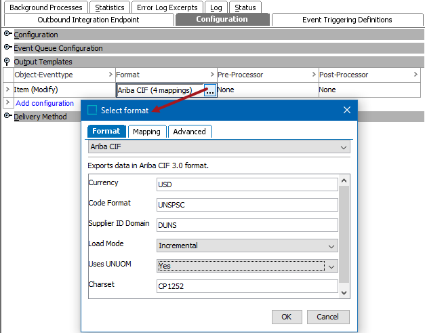This screenshot has height=333, width=425.
Task: Open the Uses UNUOM dropdown
Action: click(x=331, y=267)
